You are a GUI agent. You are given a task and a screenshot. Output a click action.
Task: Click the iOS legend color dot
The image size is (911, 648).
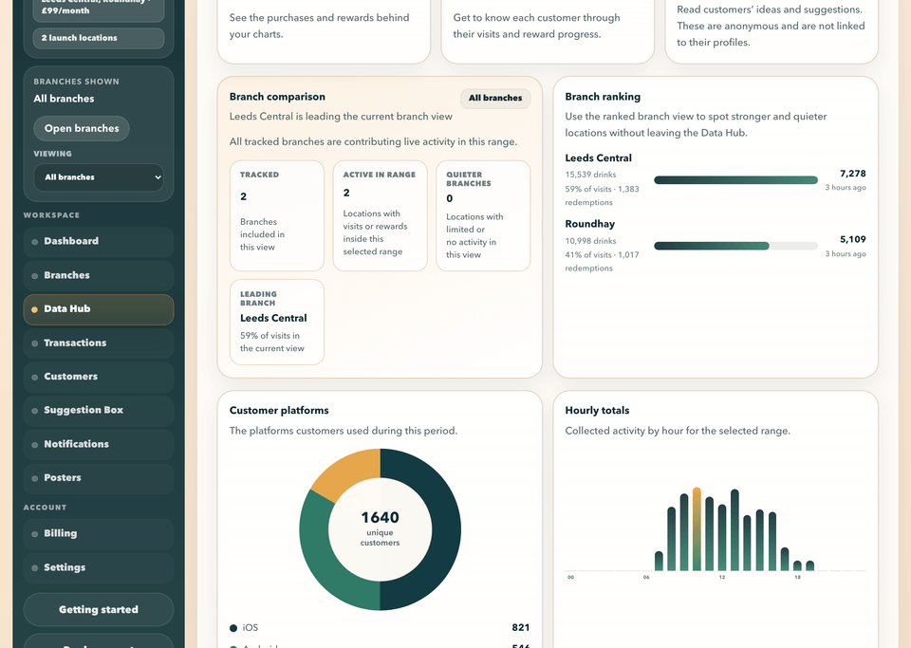pos(233,628)
